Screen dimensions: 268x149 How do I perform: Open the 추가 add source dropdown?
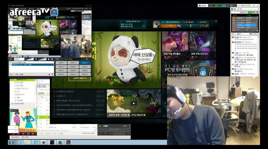pos(12,74)
